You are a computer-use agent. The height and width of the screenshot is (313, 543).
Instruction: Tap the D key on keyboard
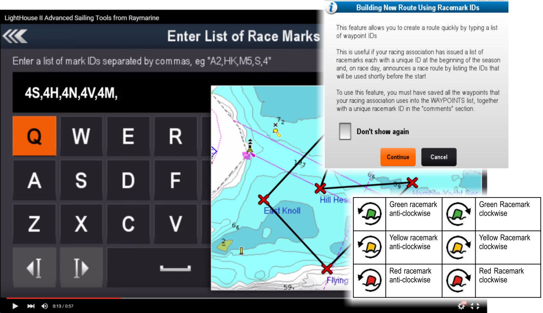[128, 180]
